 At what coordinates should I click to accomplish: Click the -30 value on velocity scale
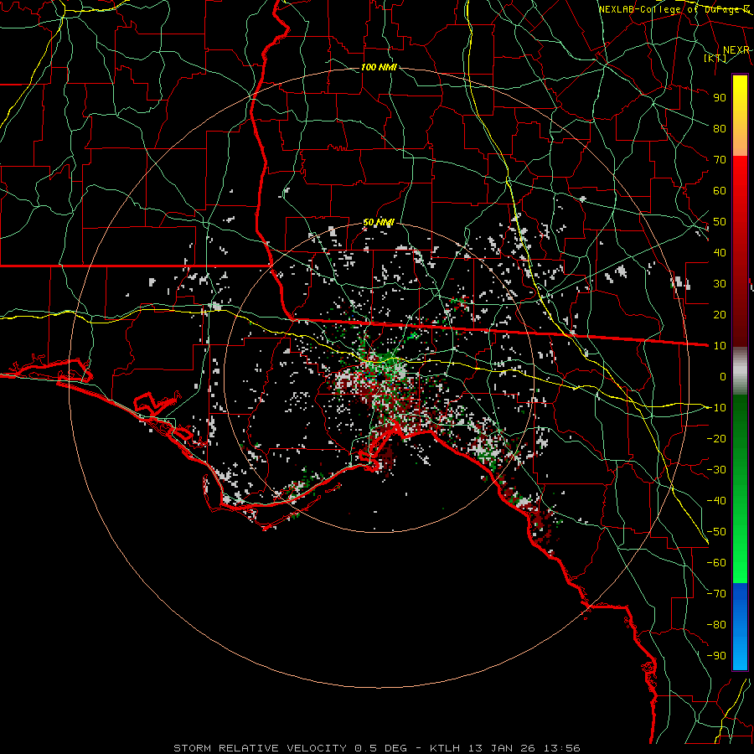[x=716, y=469]
